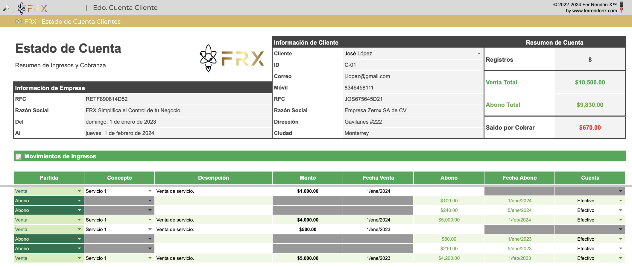Open Partida dropdown of the $5,000.00 Monto Venta row
This screenshot has width=632, height=267.
pyautogui.click(x=79, y=258)
